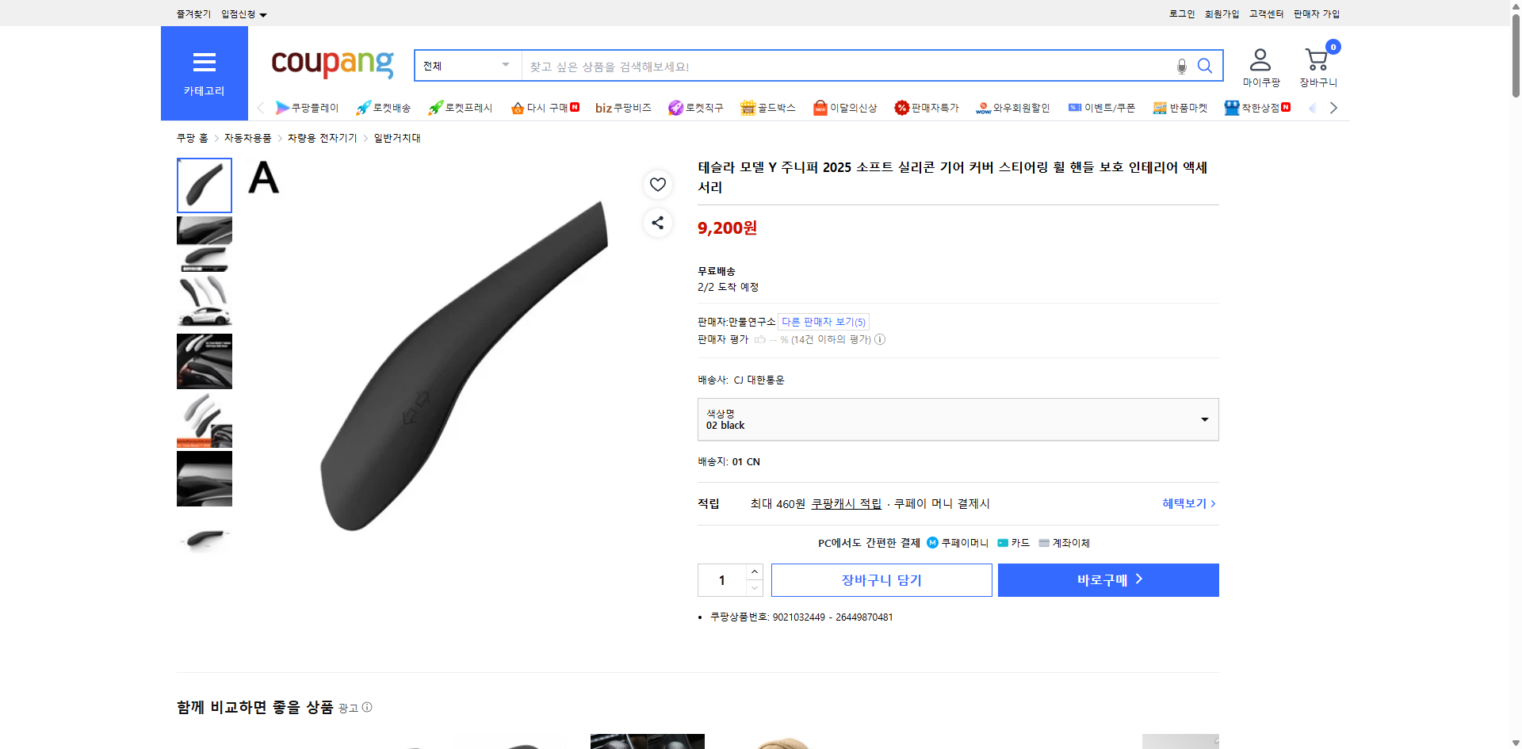This screenshot has height=749, width=1522.
Task: Open the 전체 search category dropdown
Action: click(467, 66)
